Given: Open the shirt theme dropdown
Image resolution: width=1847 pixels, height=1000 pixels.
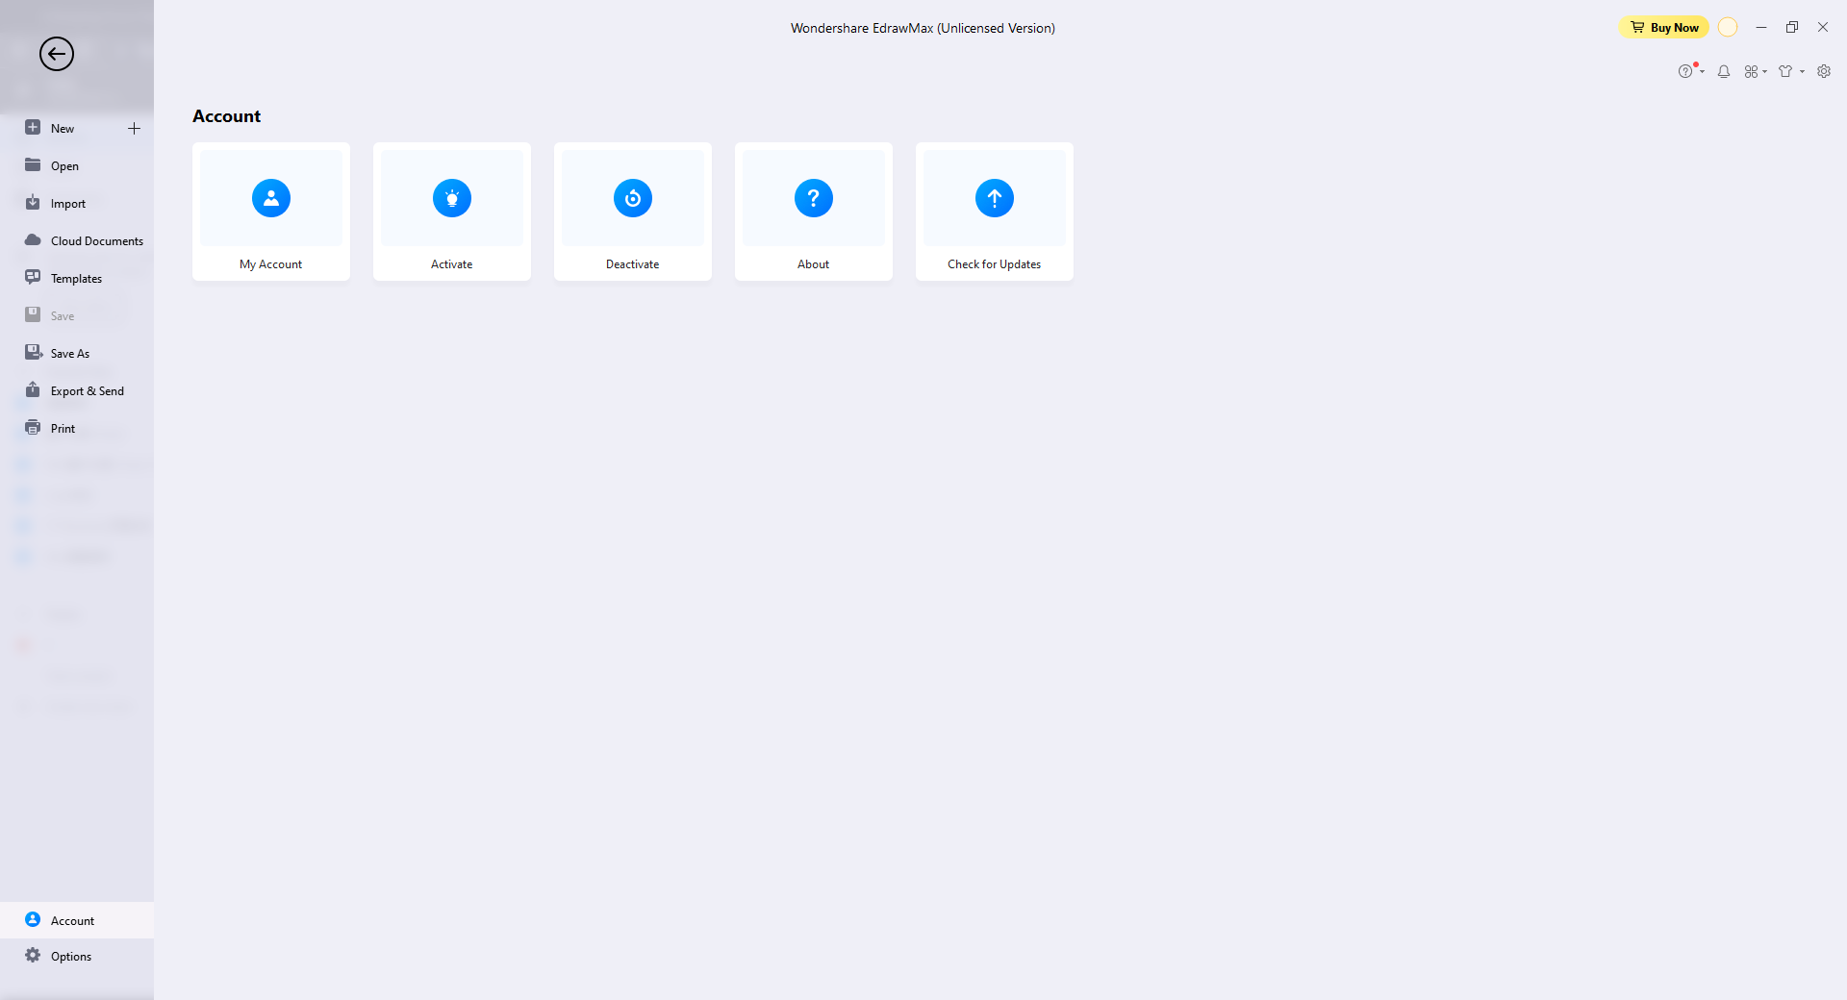Looking at the screenshot, I should [x=1791, y=71].
